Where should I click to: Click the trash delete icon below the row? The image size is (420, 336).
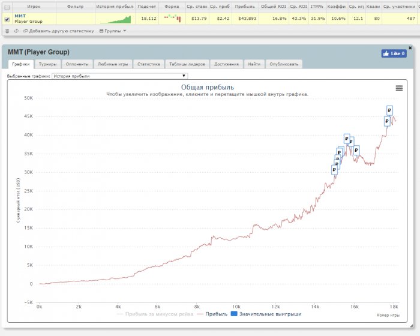point(7,30)
